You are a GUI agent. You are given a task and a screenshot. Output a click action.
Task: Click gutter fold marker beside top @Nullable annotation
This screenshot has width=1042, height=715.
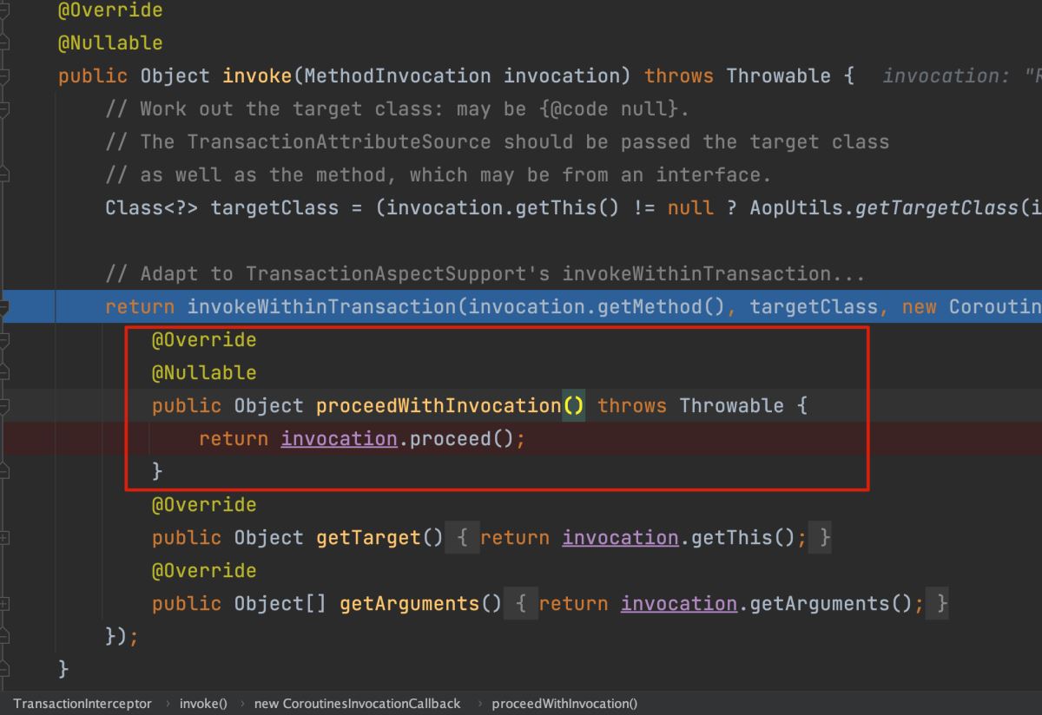(4, 43)
